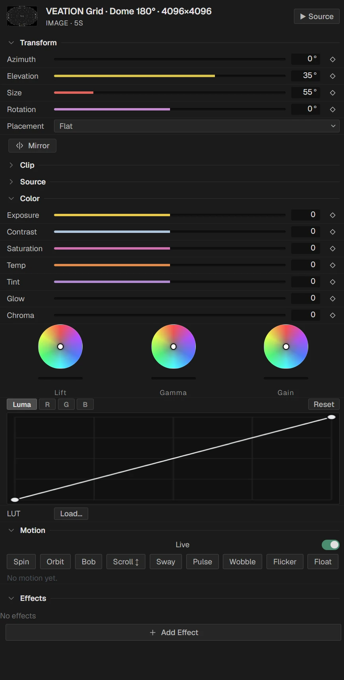Click the Temp slider track
Screen dimensions: 344x680
coord(170,265)
